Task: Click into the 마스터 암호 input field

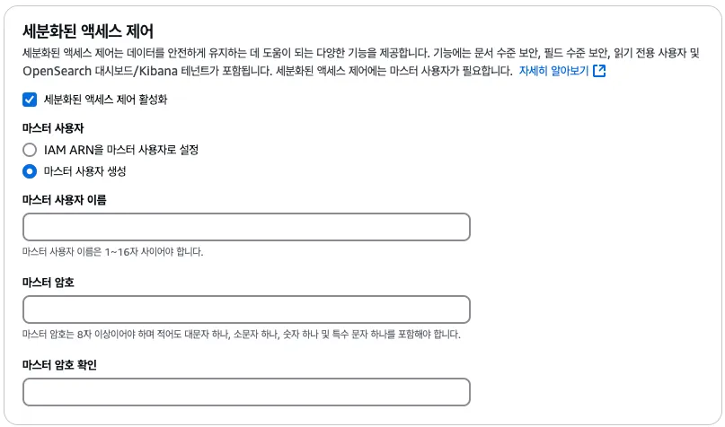Action: pyautogui.click(x=246, y=309)
